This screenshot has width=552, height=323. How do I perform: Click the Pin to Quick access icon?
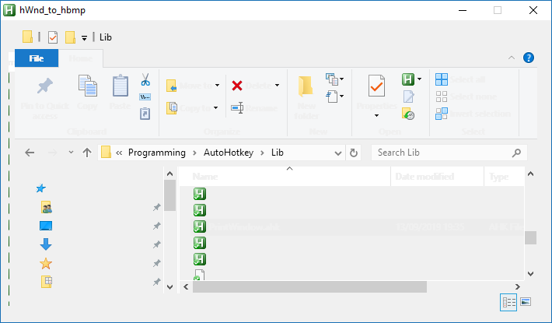pyautogui.click(x=45, y=86)
